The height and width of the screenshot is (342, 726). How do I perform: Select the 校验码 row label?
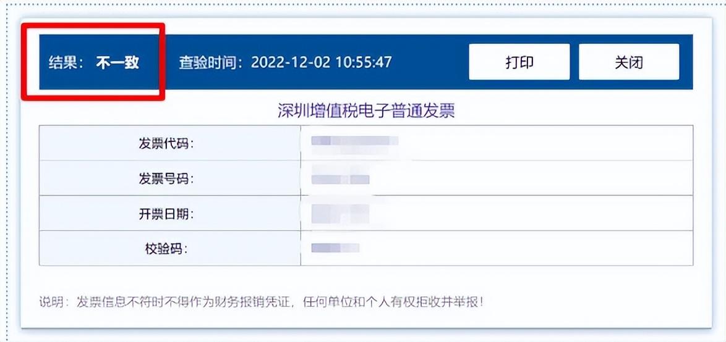(166, 249)
